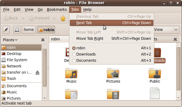This screenshot has height=107, width=182.
Task: Select the robin tab radio option
Action: point(74,48)
